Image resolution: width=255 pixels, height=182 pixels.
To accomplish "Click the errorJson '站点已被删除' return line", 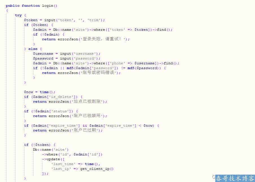I will (x=70, y=102).
